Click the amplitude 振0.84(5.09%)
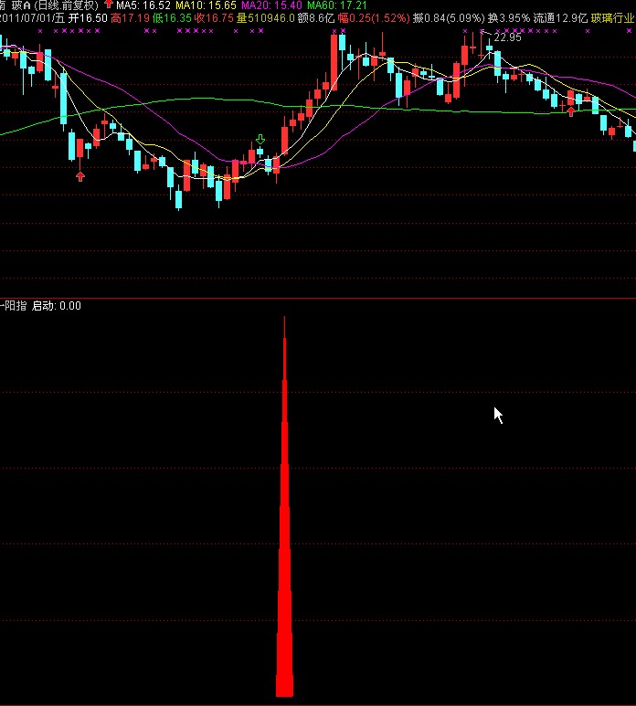The width and height of the screenshot is (636, 706). [449, 18]
